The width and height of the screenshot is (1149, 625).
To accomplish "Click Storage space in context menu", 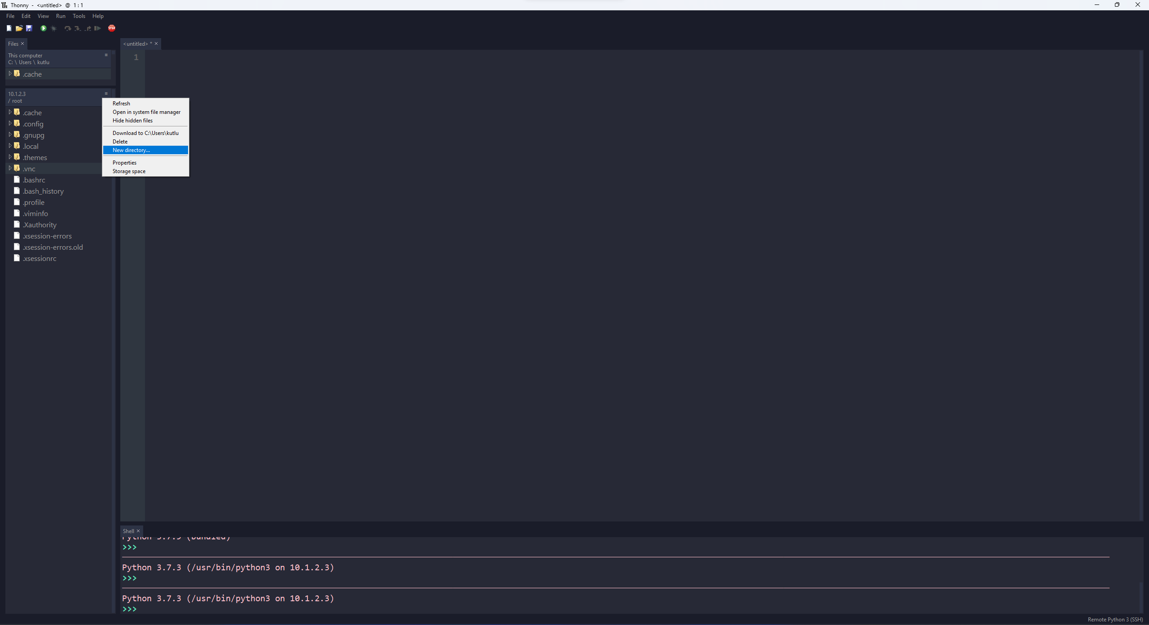I will pyautogui.click(x=129, y=171).
